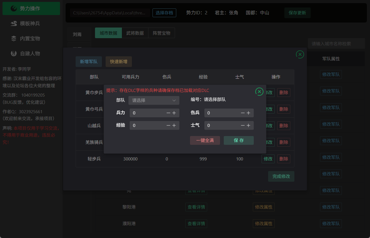Click the 保存 button in dialog
The height and width of the screenshot is (238, 370).
tap(238, 140)
